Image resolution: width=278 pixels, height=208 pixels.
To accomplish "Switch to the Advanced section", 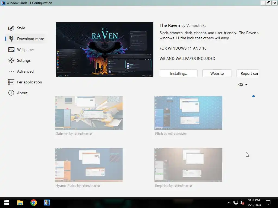I will click(25, 71).
